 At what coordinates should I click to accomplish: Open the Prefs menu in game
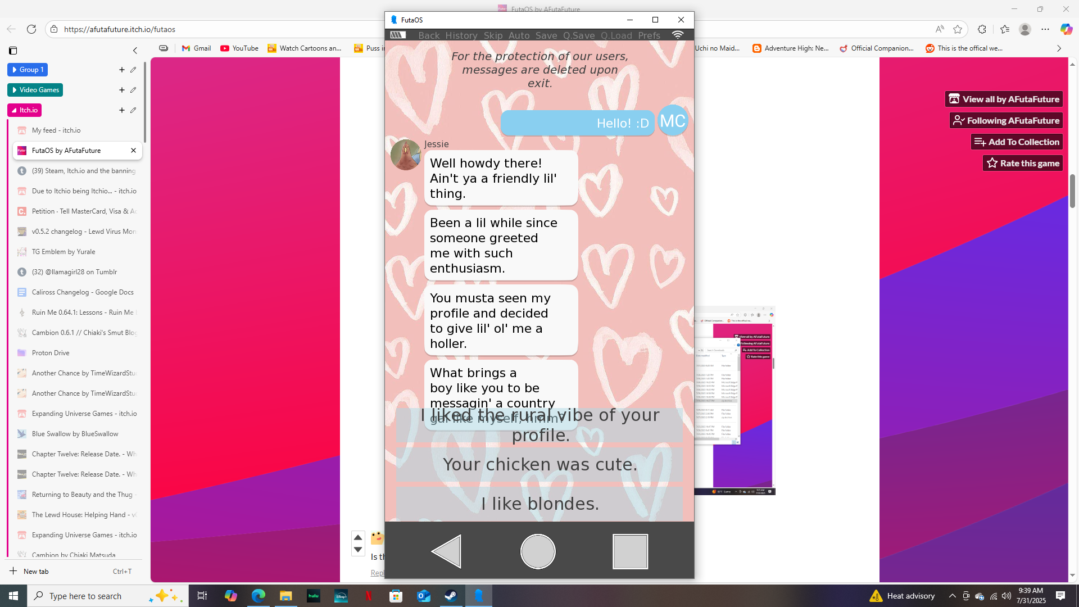[649, 35]
